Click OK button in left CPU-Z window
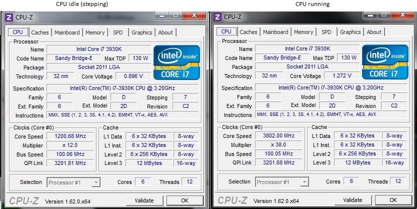 (185, 200)
